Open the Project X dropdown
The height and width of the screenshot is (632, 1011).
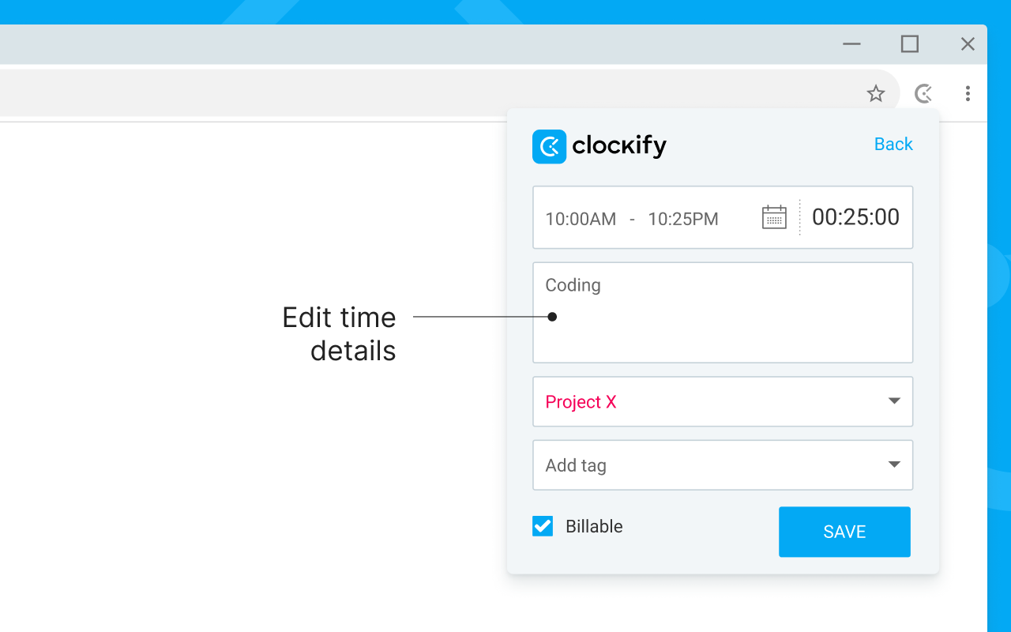(723, 401)
